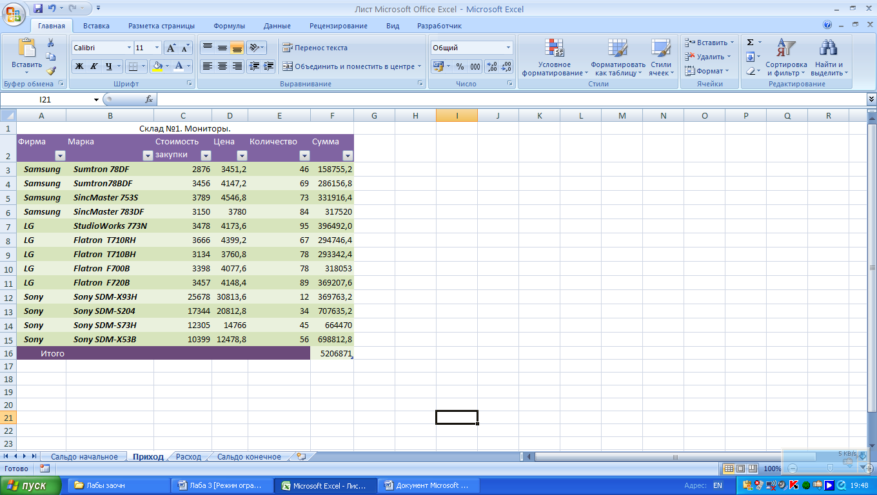Open Форматировать как таблицу gallery

pos(618,57)
